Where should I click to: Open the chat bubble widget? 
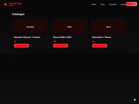[135, 100]
